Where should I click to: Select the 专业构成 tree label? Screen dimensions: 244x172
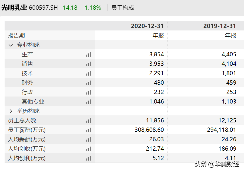28,45
